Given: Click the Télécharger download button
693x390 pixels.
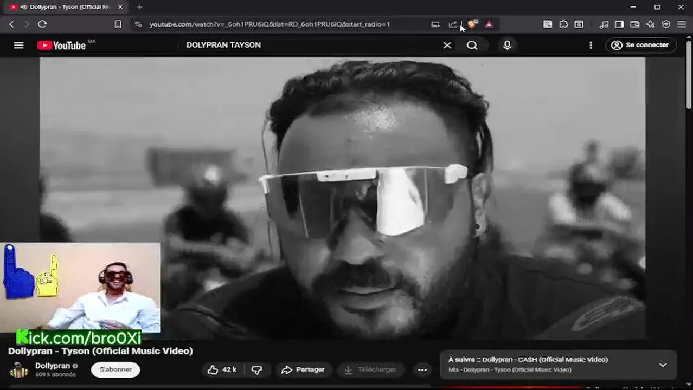Looking at the screenshot, I should pos(371,369).
